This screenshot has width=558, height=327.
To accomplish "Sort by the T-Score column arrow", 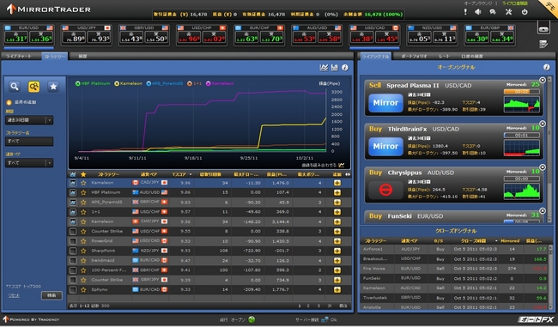I will 191,174.
